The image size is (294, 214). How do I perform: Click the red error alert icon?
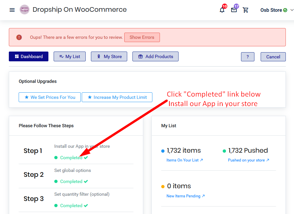19,37
